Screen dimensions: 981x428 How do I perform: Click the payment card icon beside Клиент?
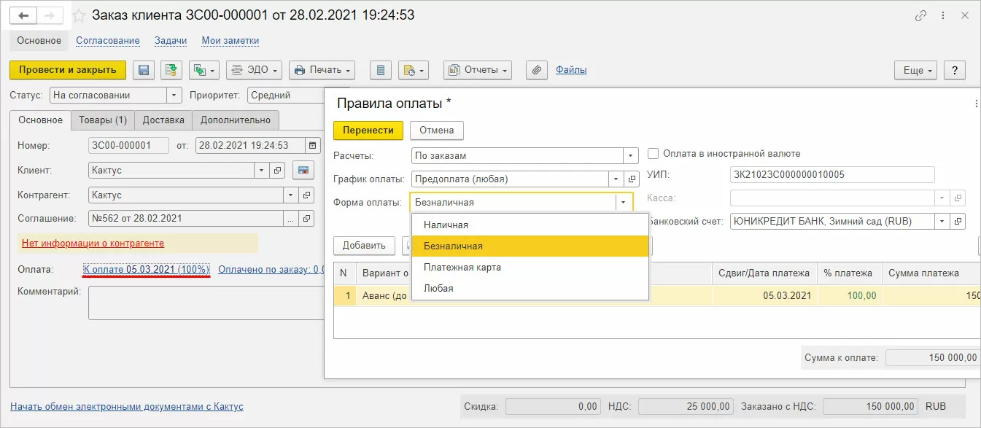[x=303, y=171]
